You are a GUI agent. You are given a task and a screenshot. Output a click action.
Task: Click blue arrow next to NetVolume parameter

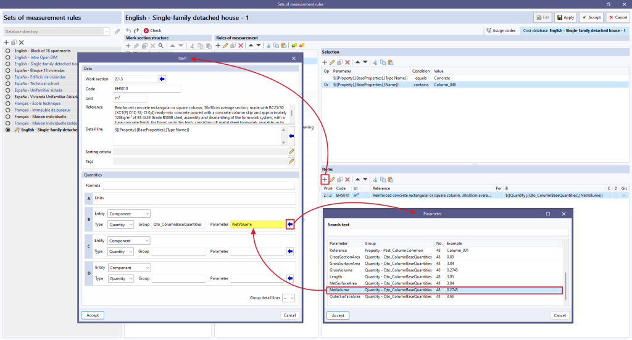pyautogui.click(x=290, y=225)
